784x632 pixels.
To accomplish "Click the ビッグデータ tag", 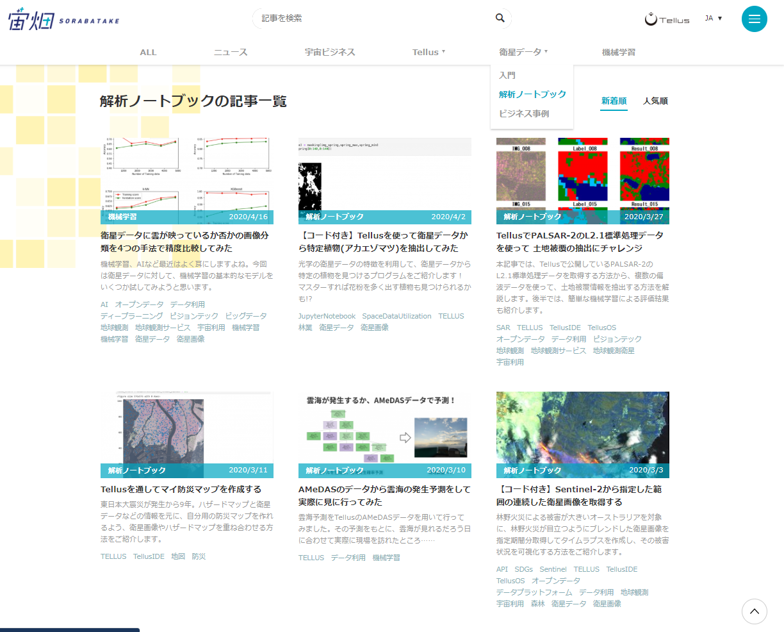I will (246, 316).
